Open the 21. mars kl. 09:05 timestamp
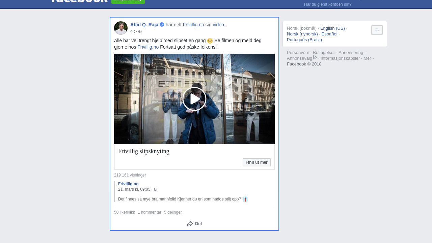Image resolution: width=432 pixels, height=243 pixels. (134, 189)
